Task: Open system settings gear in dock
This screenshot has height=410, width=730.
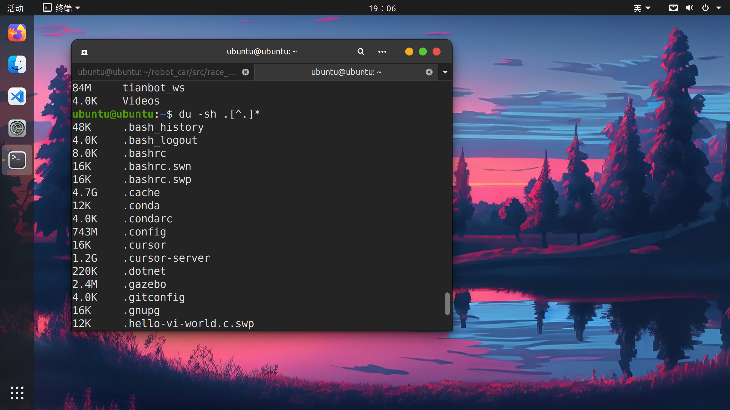Action: coord(17,128)
